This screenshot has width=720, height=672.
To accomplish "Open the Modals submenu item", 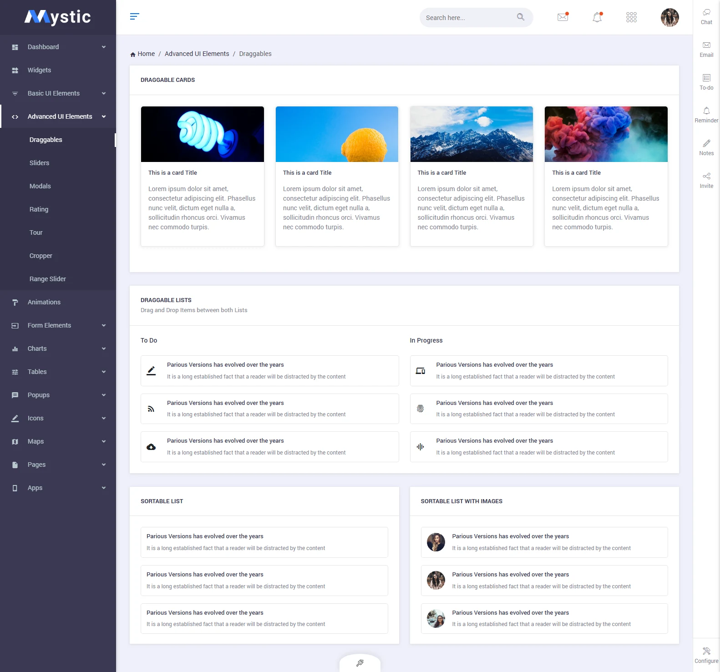I will [x=40, y=186].
